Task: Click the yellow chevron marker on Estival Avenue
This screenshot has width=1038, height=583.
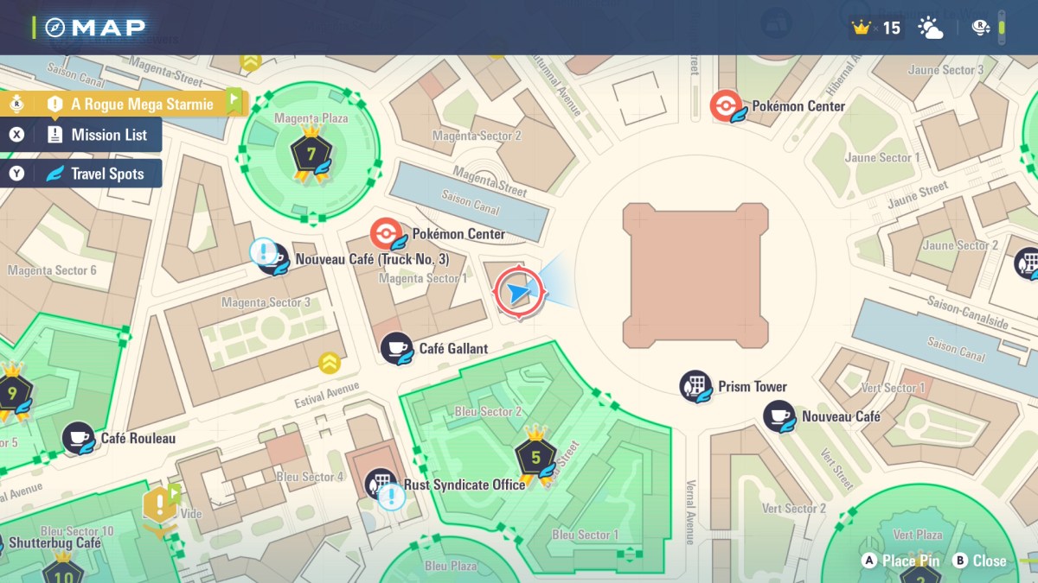Action: [329, 363]
